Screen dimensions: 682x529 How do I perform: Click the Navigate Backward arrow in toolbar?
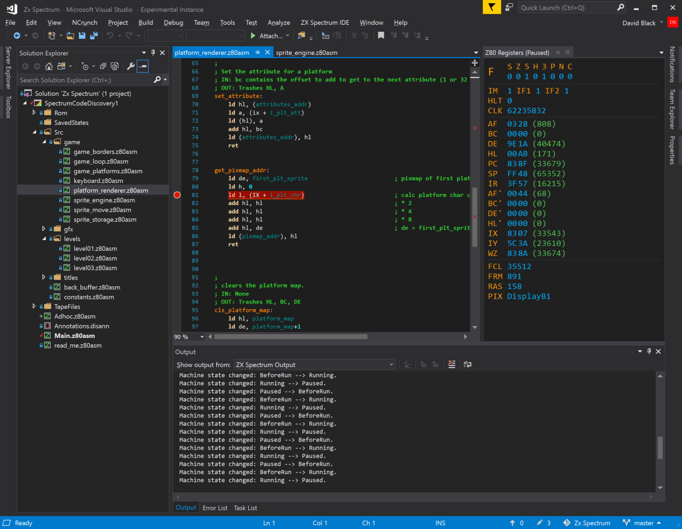point(17,36)
